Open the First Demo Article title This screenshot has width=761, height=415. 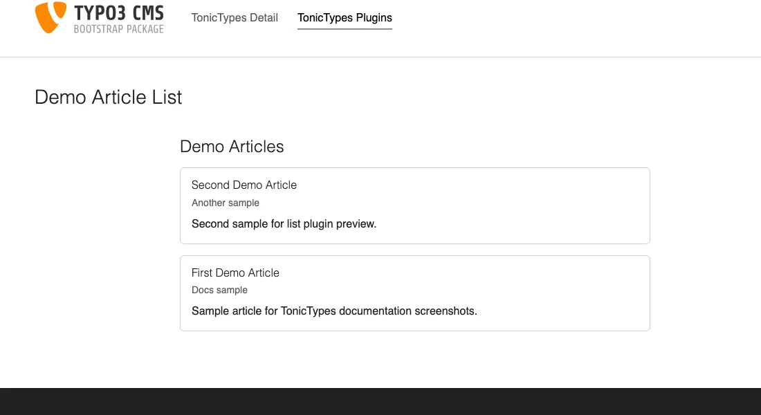click(x=235, y=273)
